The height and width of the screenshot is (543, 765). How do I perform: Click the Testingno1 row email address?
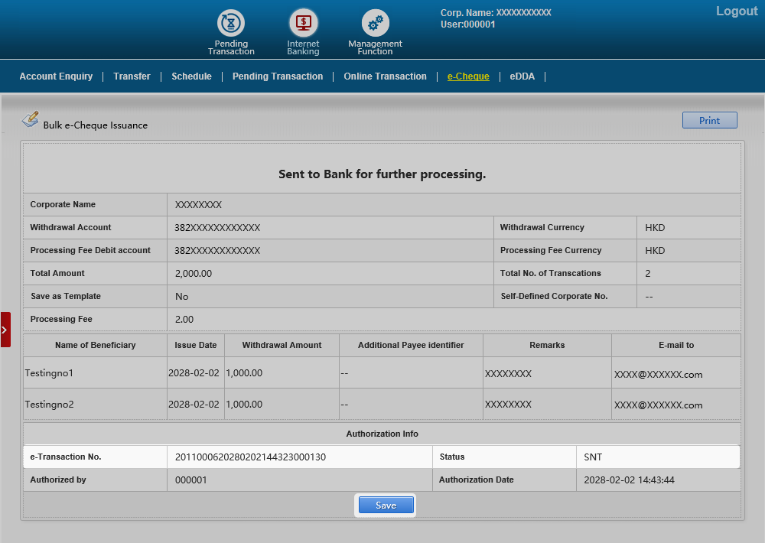(658, 375)
